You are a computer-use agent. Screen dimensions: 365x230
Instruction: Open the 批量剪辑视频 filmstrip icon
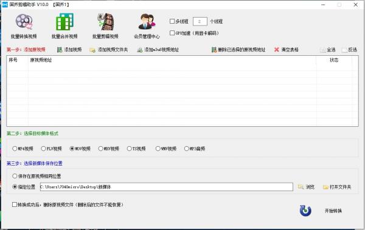pyautogui.click(x=106, y=22)
